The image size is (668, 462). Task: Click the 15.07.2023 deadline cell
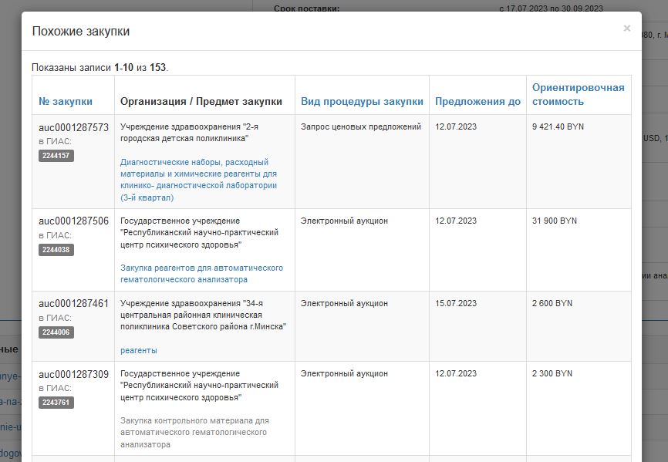tap(456, 304)
